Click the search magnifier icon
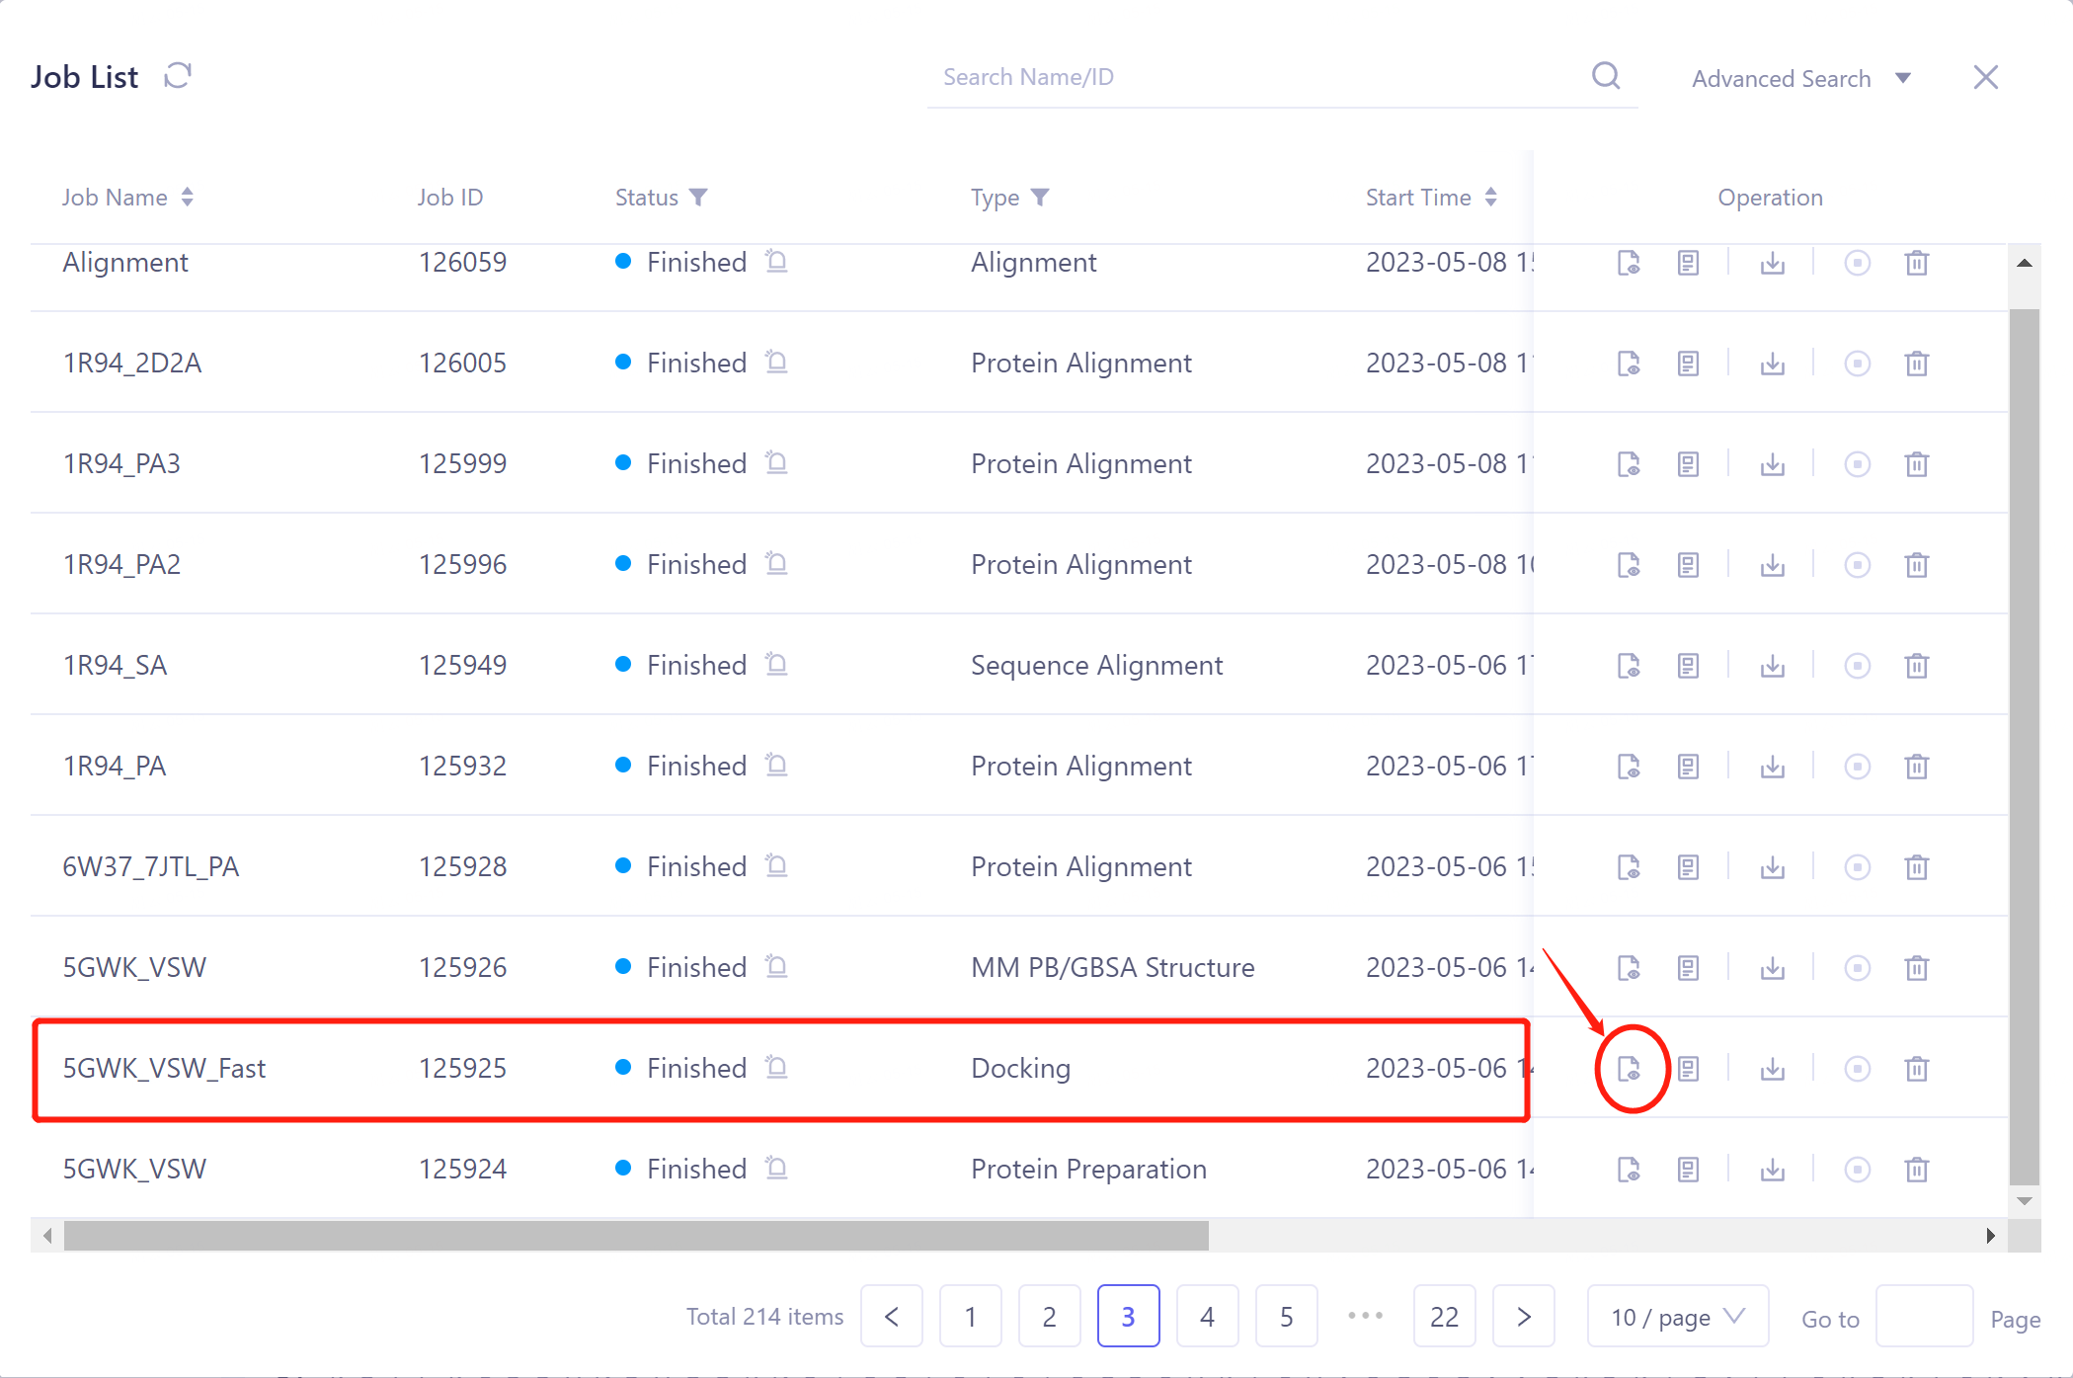2073x1378 pixels. [x=1605, y=75]
